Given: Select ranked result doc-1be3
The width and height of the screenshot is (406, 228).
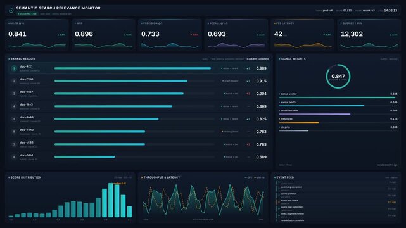Looking at the screenshot, I should (x=139, y=106).
